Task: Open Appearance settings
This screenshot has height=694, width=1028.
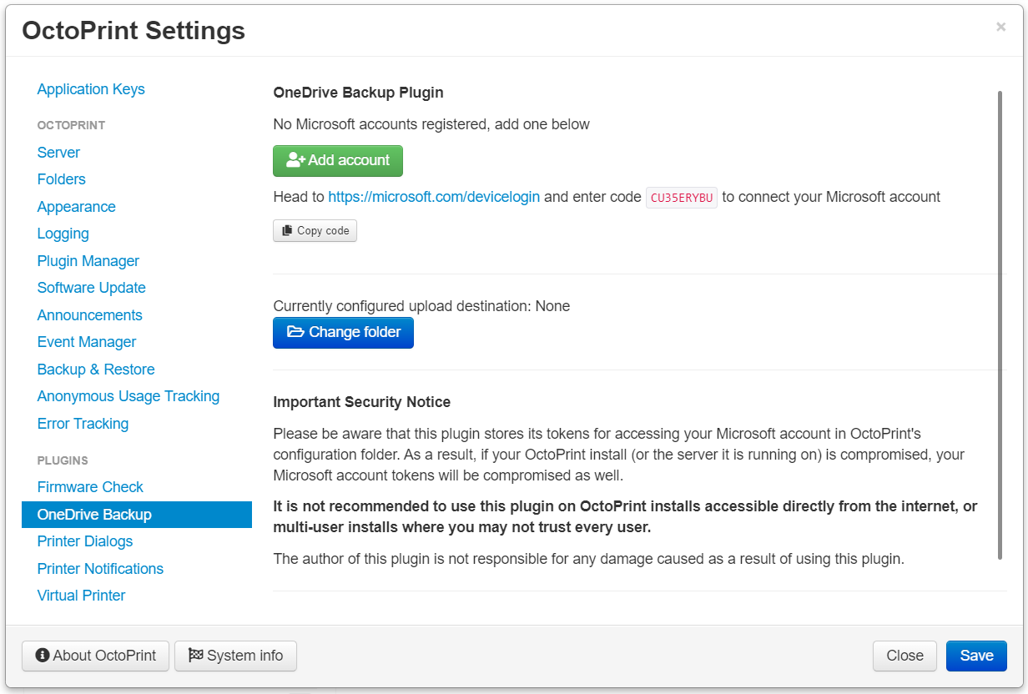Action: tap(77, 207)
